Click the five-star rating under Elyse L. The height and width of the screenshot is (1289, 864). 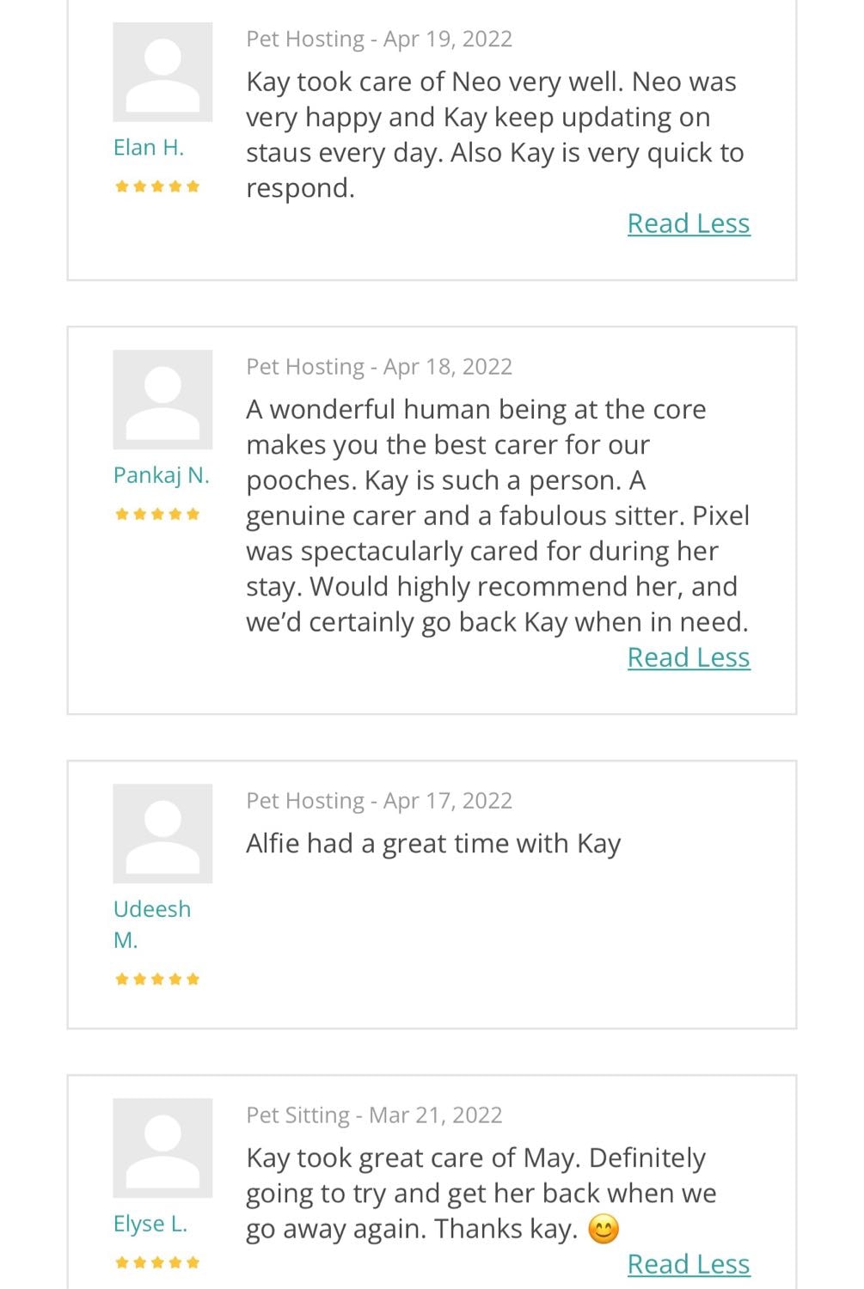point(157,1262)
